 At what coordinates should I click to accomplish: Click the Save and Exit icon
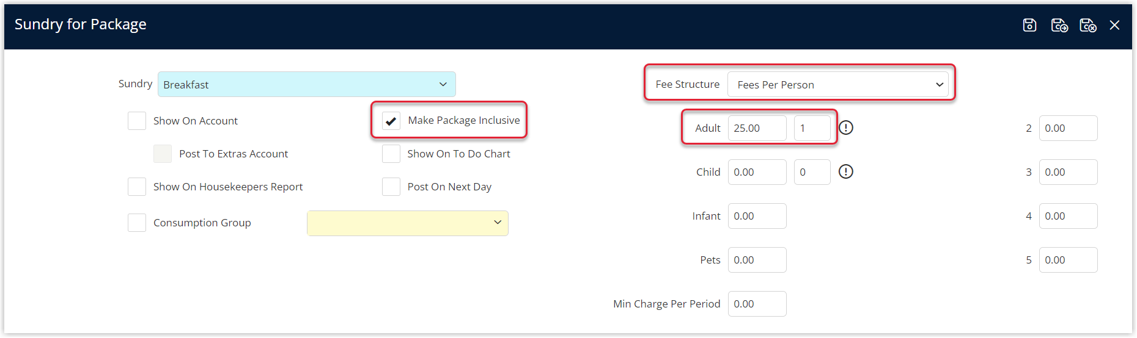(1088, 25)
